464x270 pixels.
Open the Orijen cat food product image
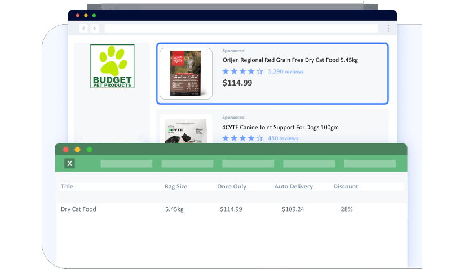[186, 74]
